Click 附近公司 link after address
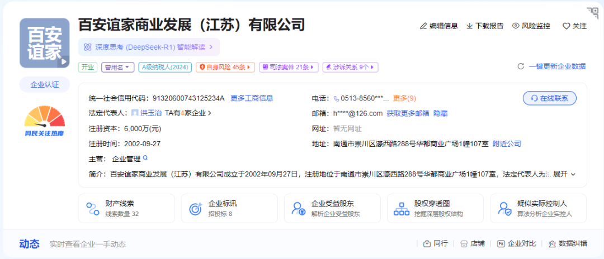 click(507, 143)
